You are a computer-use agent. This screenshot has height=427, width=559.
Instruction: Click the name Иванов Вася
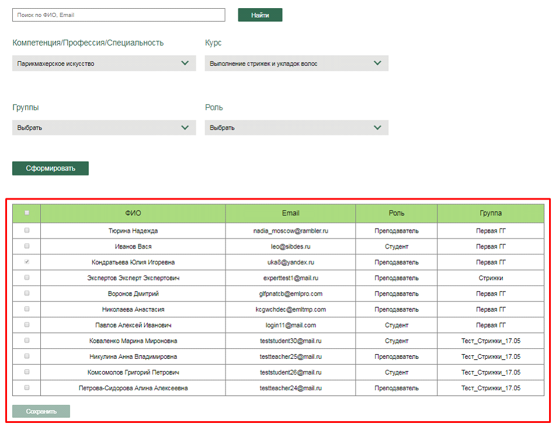(x=133, y=246)
